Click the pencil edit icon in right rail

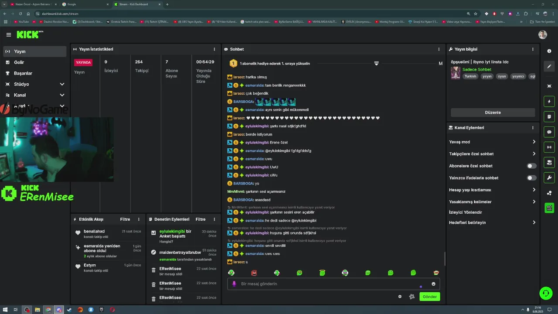(549, 66)
